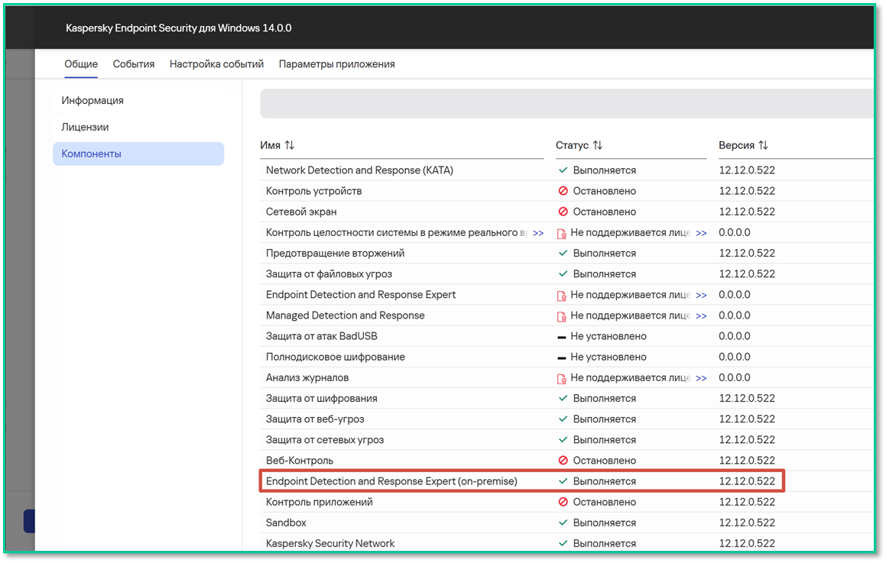886x563 pixels.
Task: Expand status of Endpoint Detection and Response Expert
Action: point(701,296)
